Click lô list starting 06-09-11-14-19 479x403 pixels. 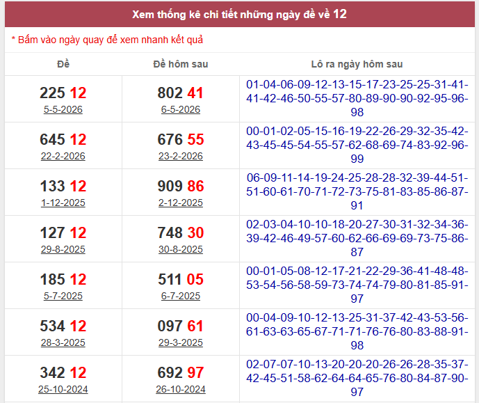coord(357,191)
